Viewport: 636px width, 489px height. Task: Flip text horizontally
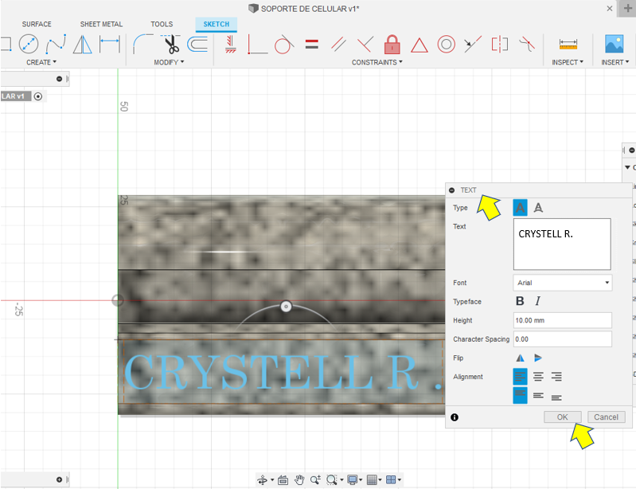pyautogui.click(x=520, y=358)
